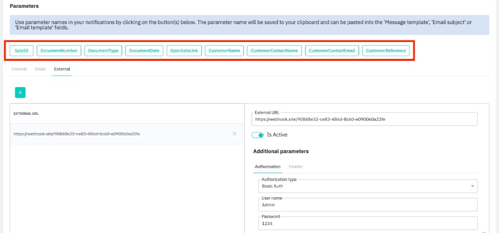Screen dimensions: 499x233
Task: Click the green plus add icon
Action: pyautogui.click(x=20, y=92)
